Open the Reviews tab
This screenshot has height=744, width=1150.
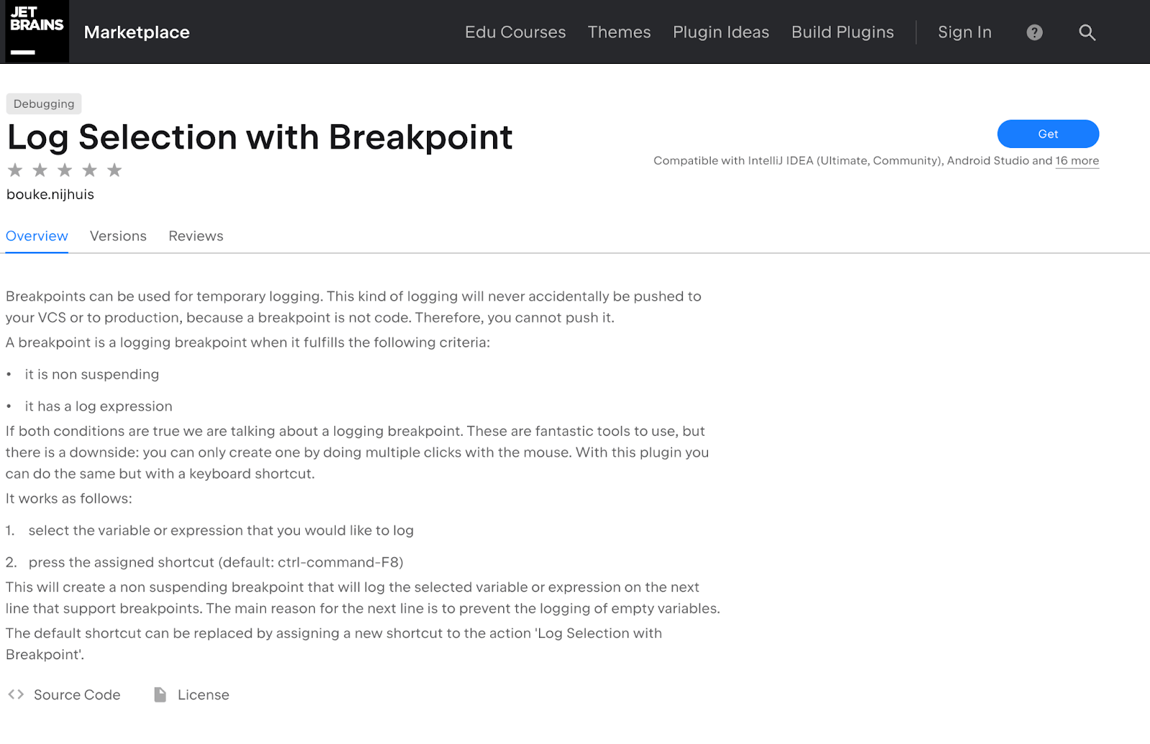tap(195, 236)
